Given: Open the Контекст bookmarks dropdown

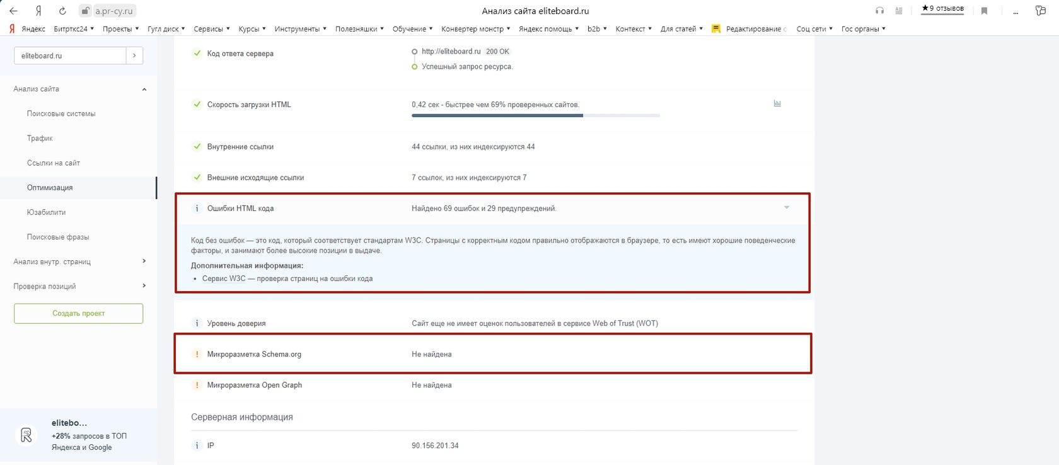Looking at the screenshot, I should 634,29.
